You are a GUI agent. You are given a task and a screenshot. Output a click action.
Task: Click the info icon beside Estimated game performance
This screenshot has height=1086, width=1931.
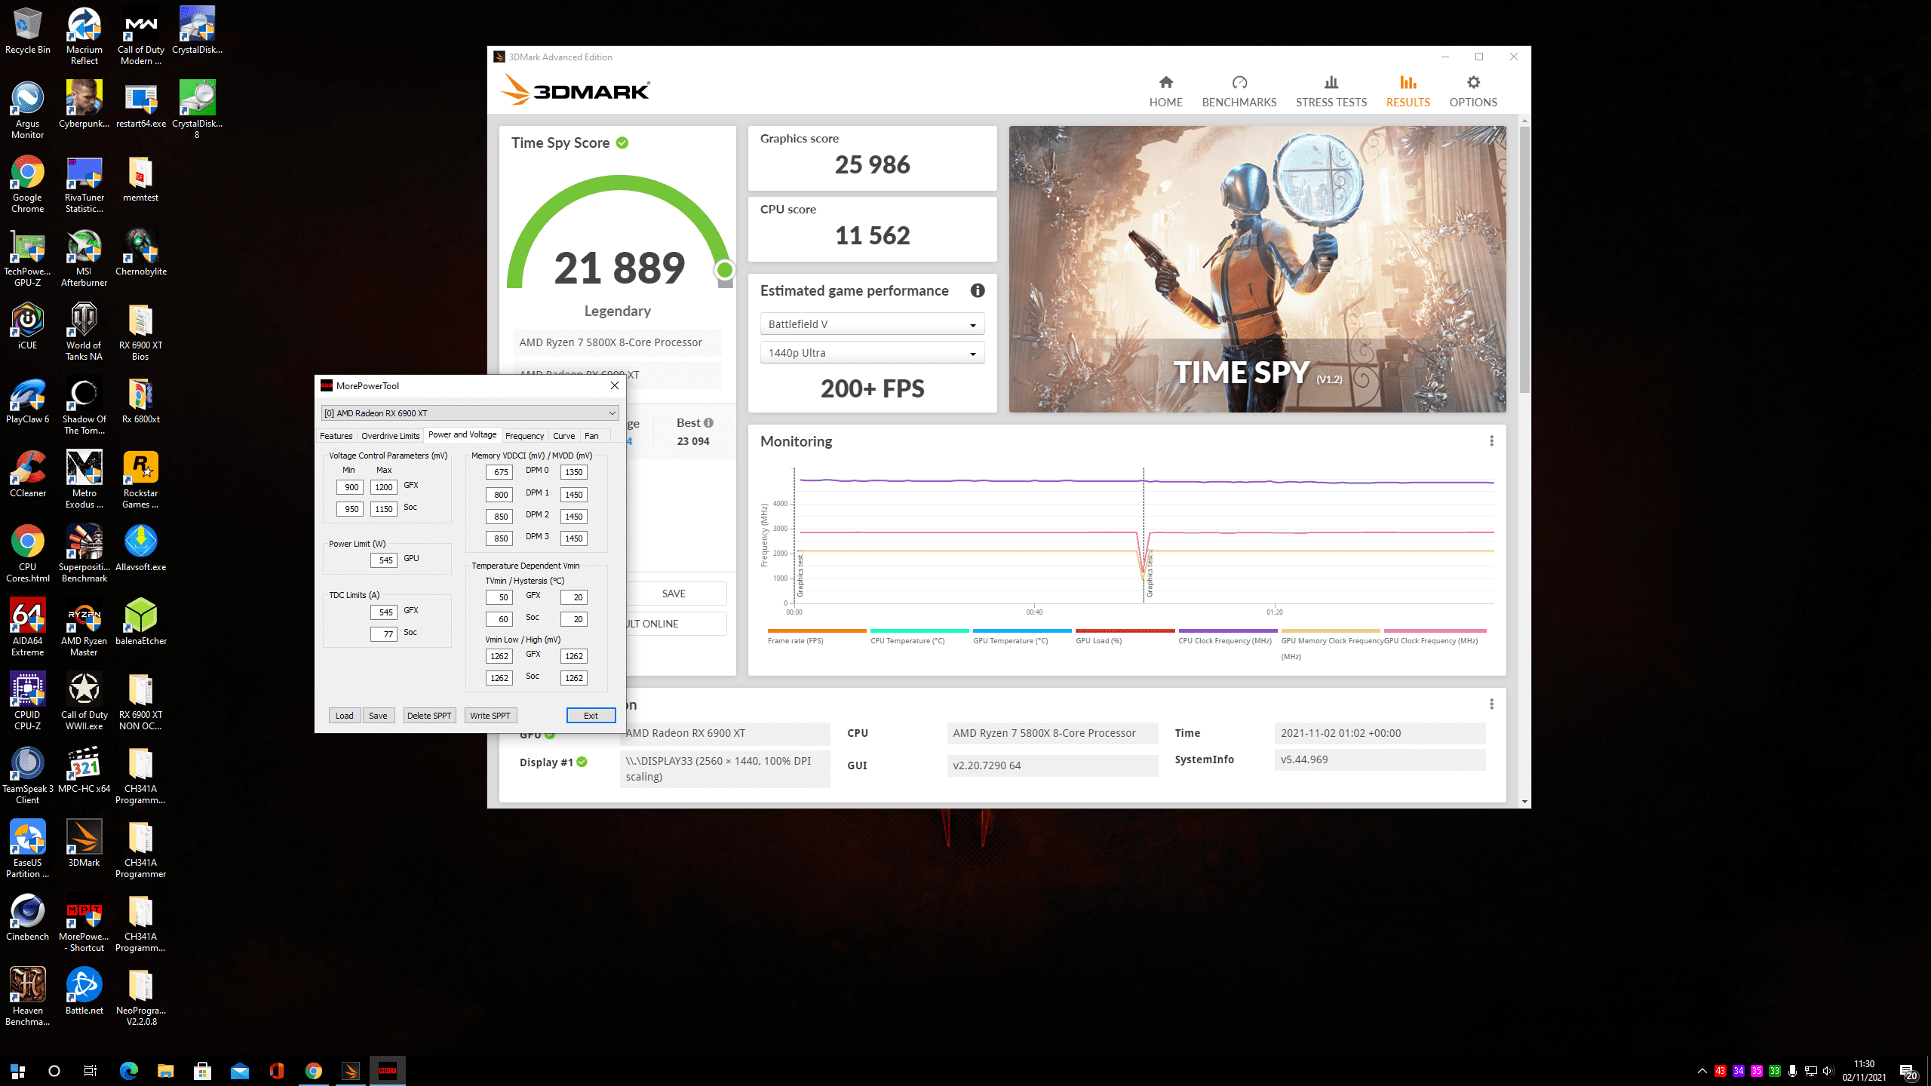point(978,290)
